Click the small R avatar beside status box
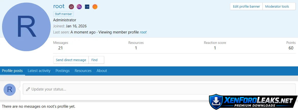Viewport: 298px width, 110px height. [x=10, y=89]
